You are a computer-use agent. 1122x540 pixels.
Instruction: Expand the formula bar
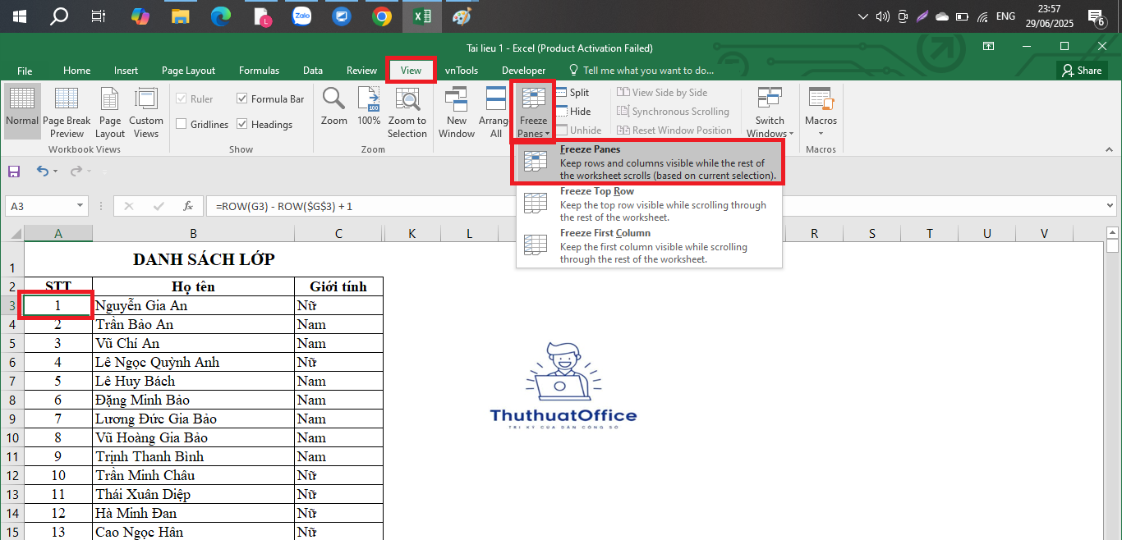[1111, 206]
